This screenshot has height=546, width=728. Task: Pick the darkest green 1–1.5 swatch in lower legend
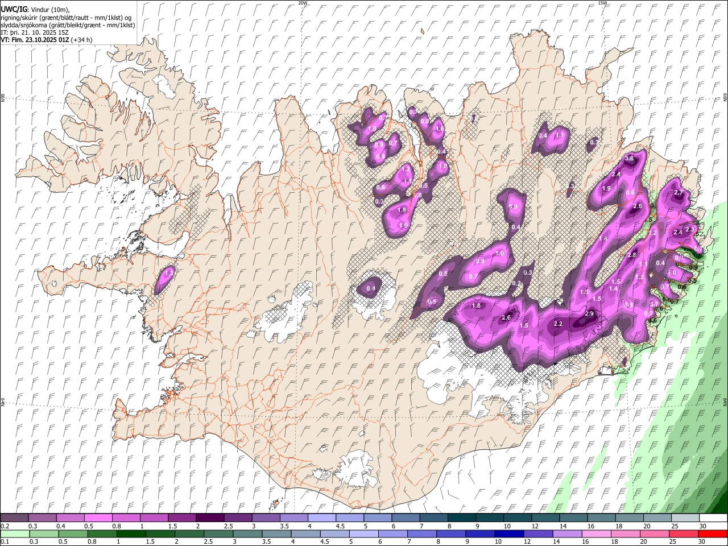[131, 533]
